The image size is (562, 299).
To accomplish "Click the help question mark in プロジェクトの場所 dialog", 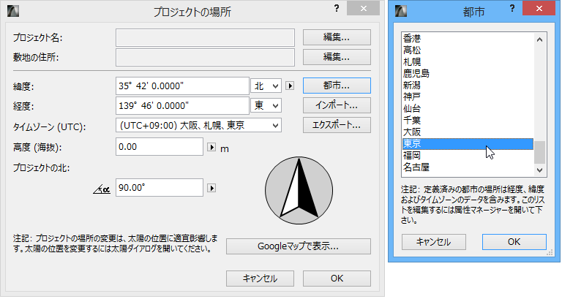I will click(x=336, y=8).
